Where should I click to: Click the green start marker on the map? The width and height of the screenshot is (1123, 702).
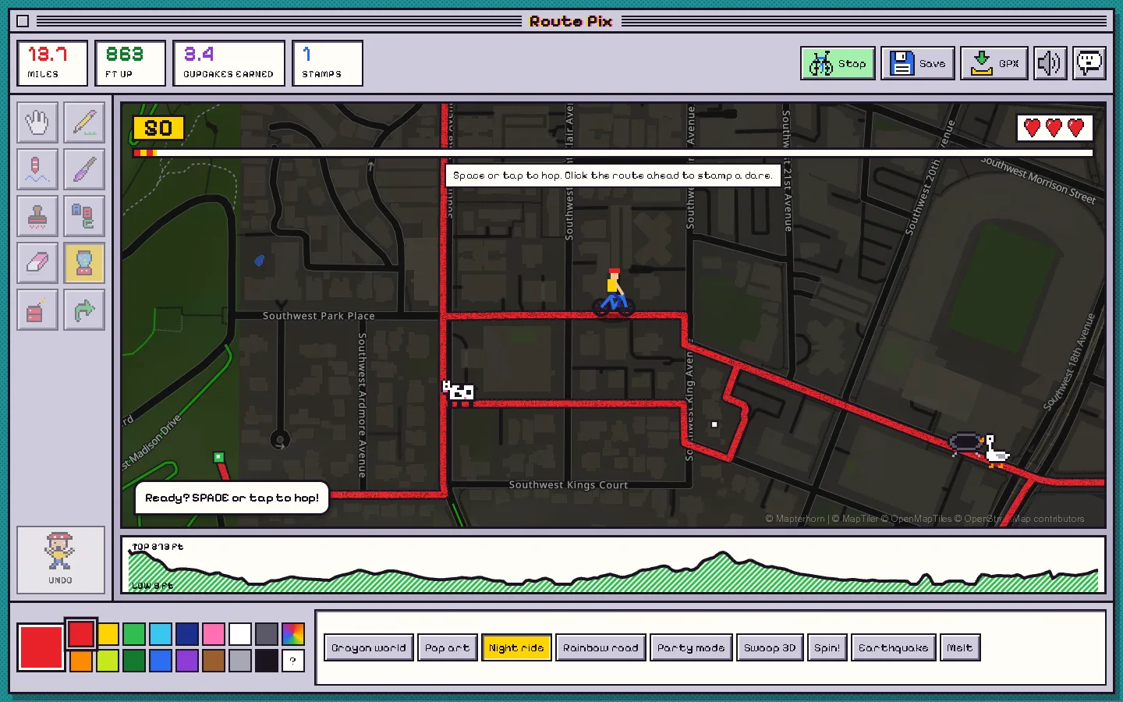click(218, 457)
